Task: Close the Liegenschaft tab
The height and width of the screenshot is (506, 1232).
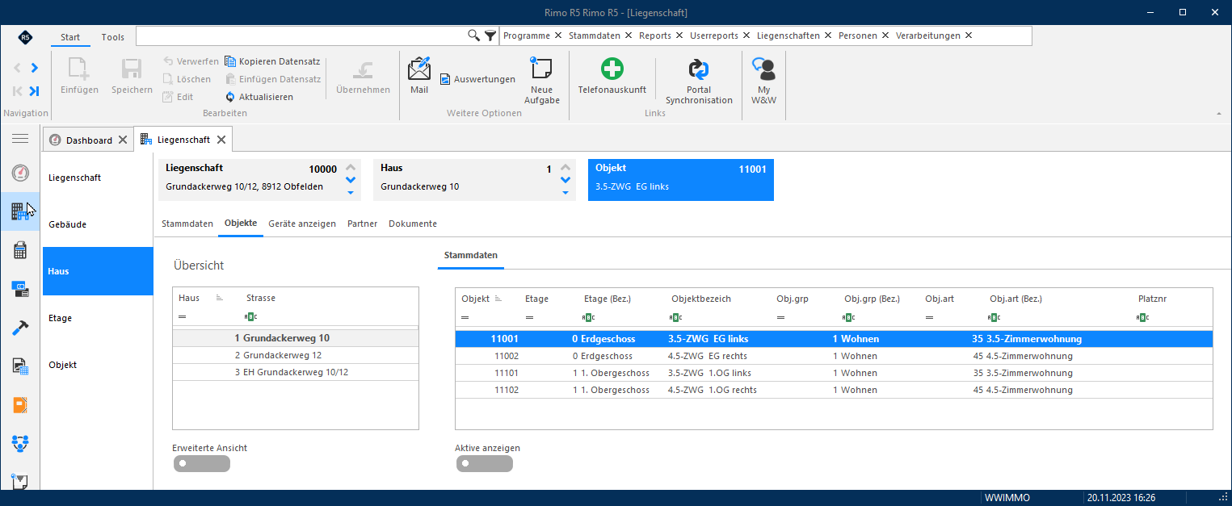Action: 220,140
